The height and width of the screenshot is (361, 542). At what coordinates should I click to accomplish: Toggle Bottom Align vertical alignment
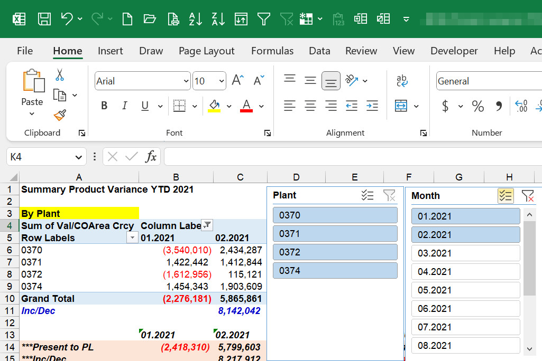[x=331, y=81]
